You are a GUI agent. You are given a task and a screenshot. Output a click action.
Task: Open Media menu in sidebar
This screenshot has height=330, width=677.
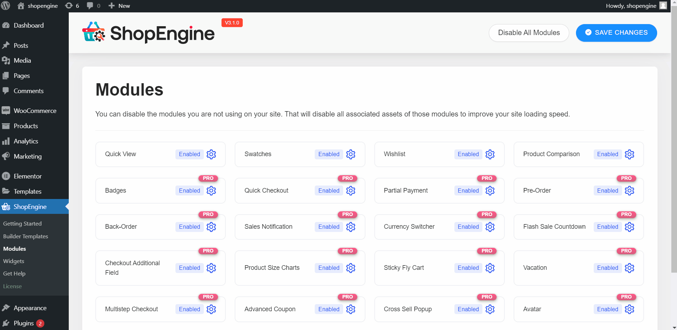point(34,61)
